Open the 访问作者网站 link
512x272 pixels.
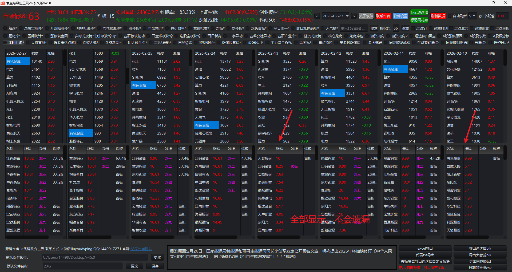pos(141,249)
